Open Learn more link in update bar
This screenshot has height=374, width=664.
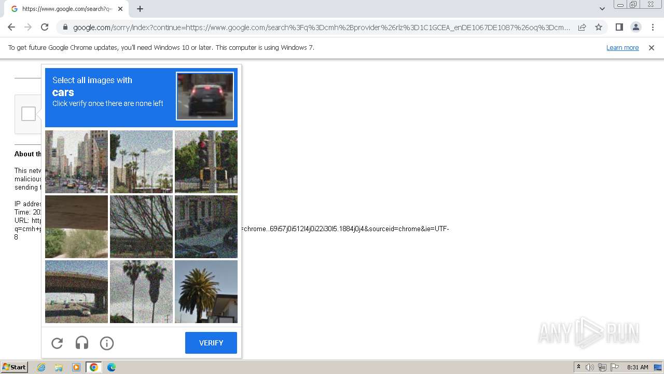[x=622, y=47]
